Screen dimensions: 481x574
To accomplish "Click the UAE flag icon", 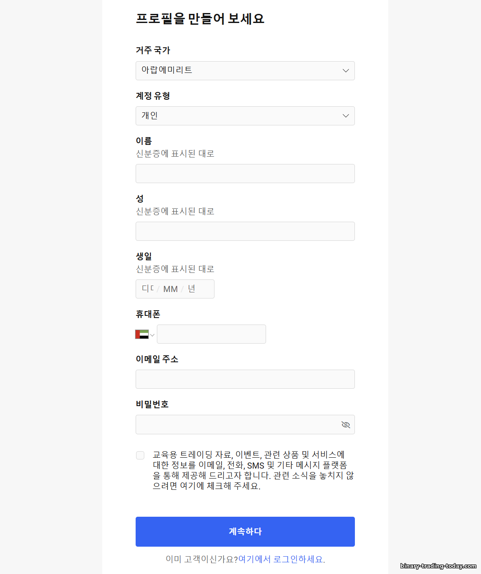I will [142, 334].
